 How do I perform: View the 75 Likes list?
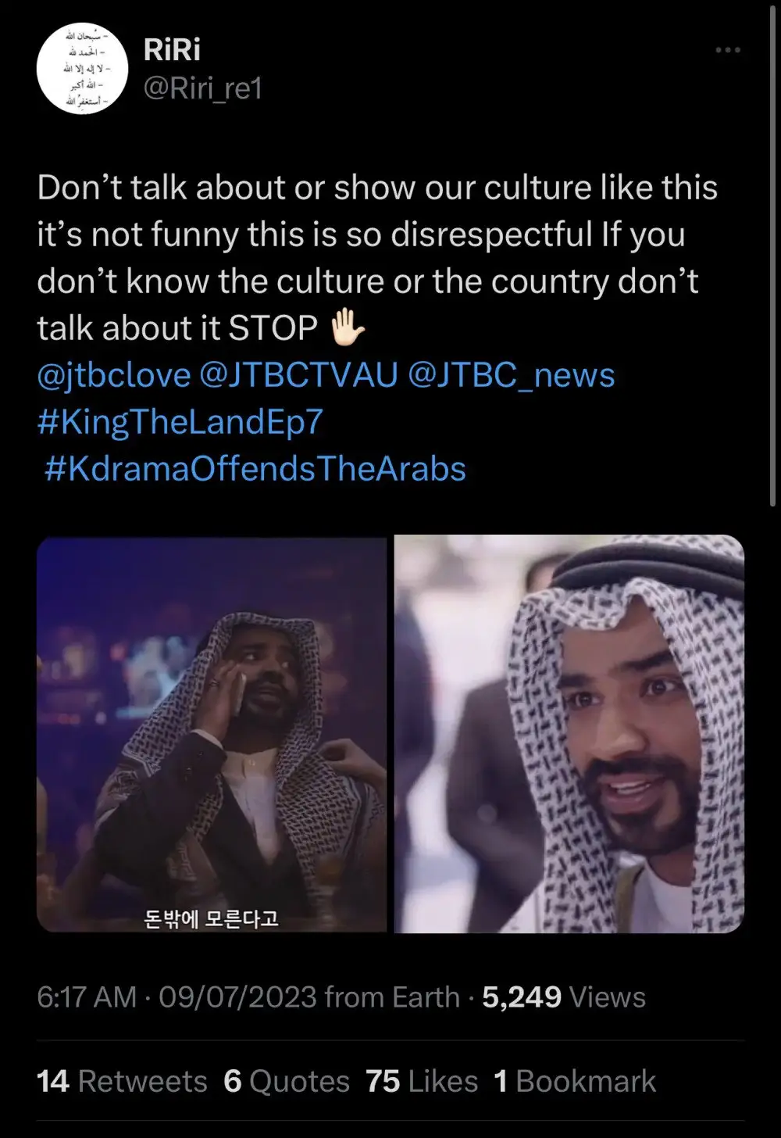click(x=422, y=1082)
